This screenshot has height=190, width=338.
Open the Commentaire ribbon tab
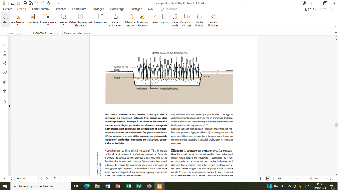[x=40, y=8]
